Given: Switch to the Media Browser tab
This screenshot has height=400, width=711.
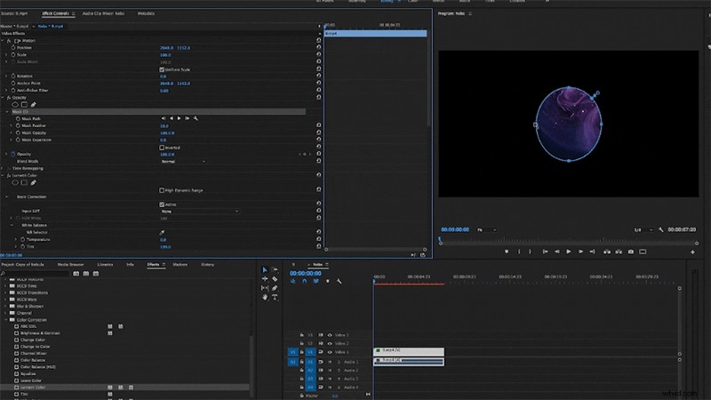Looking at the screenshot, I should (x=70, y=264).
